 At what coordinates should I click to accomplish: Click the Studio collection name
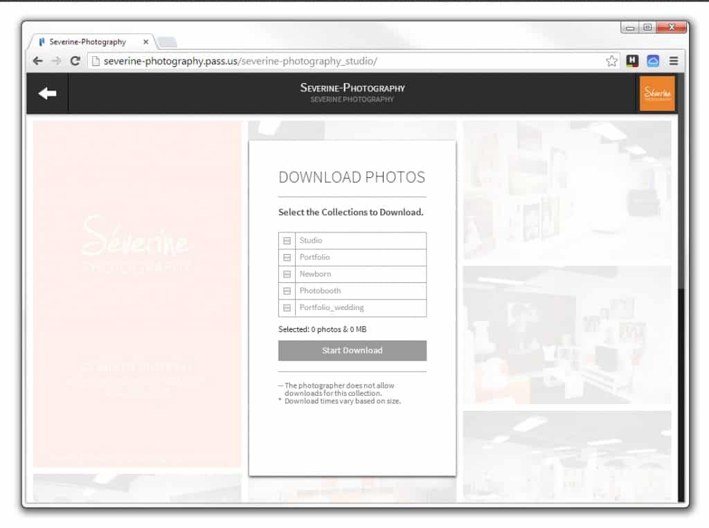(x=311, y=240)
